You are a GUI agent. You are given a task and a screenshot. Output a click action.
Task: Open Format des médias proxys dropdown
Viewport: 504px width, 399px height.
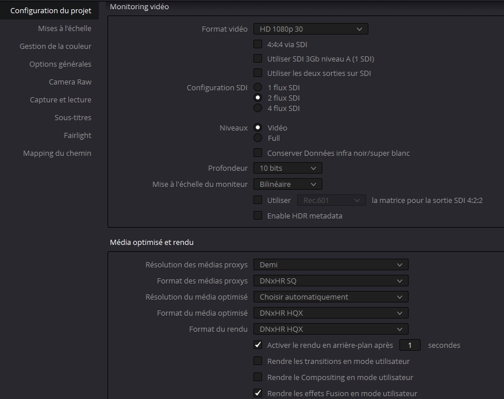(331, 281)
